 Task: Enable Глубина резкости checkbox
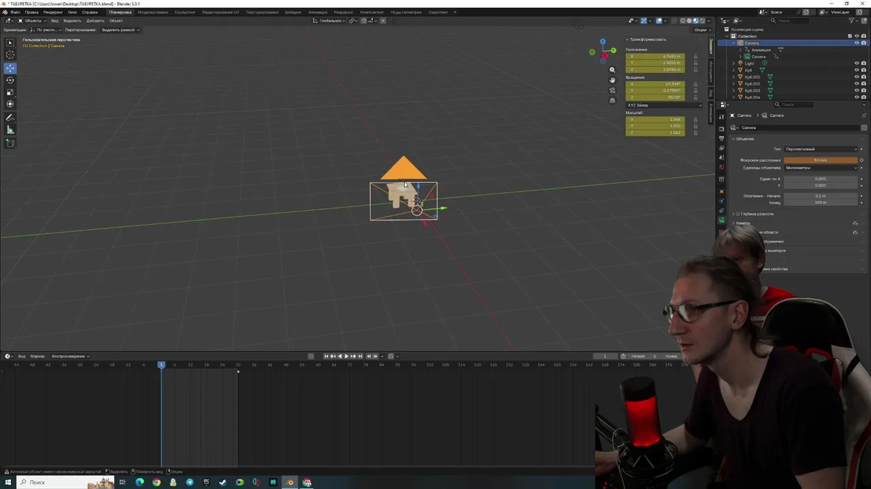click(x=738, y=214)
